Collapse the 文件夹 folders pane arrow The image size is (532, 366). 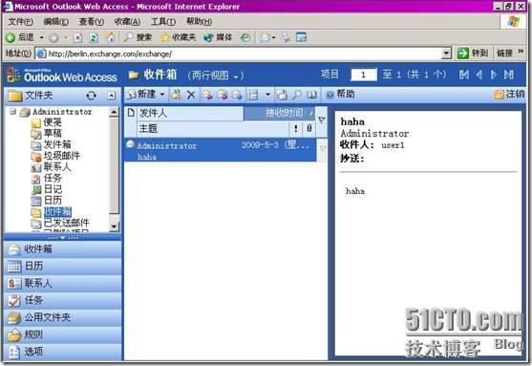(x=111, y=96)
